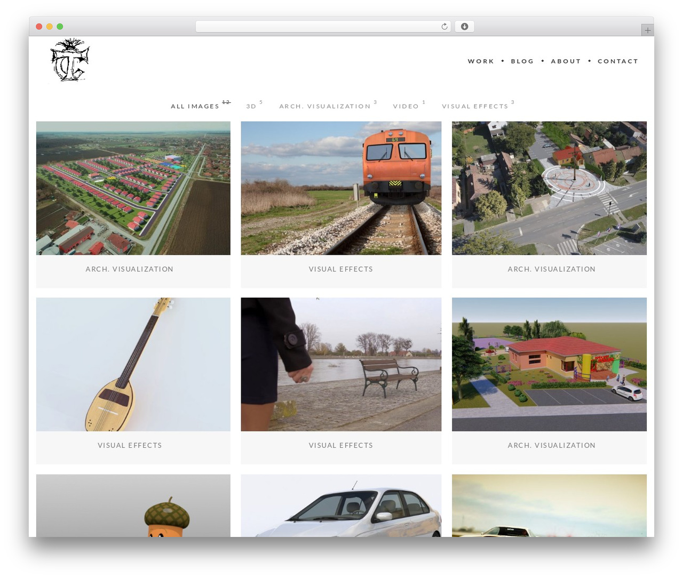This screenshot has width=683, height=578.
Task: Navigate to the Contact page
Action: click(x=618, y=61)
